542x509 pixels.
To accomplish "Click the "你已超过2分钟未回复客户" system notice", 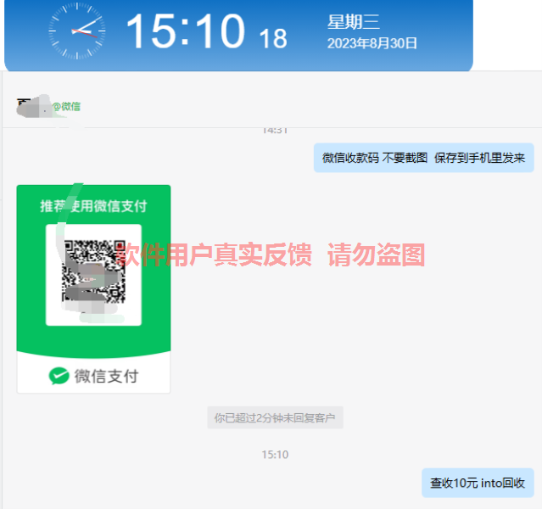I will click(x=275, y=417).
